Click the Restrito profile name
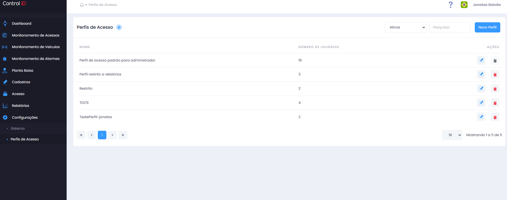Image resolution: width=507 pixels, height=200 pixels. (x=86, y=89)
